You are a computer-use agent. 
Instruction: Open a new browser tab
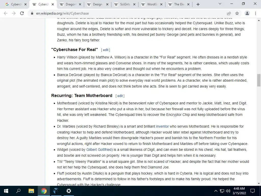tap(198, 5)
